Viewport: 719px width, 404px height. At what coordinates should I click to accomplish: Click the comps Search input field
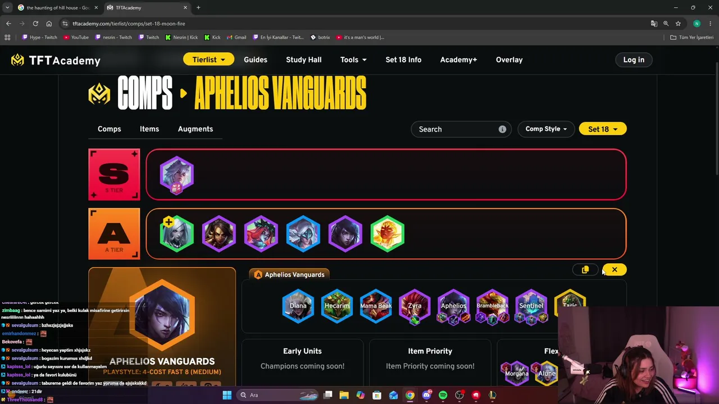pos(461,129)
